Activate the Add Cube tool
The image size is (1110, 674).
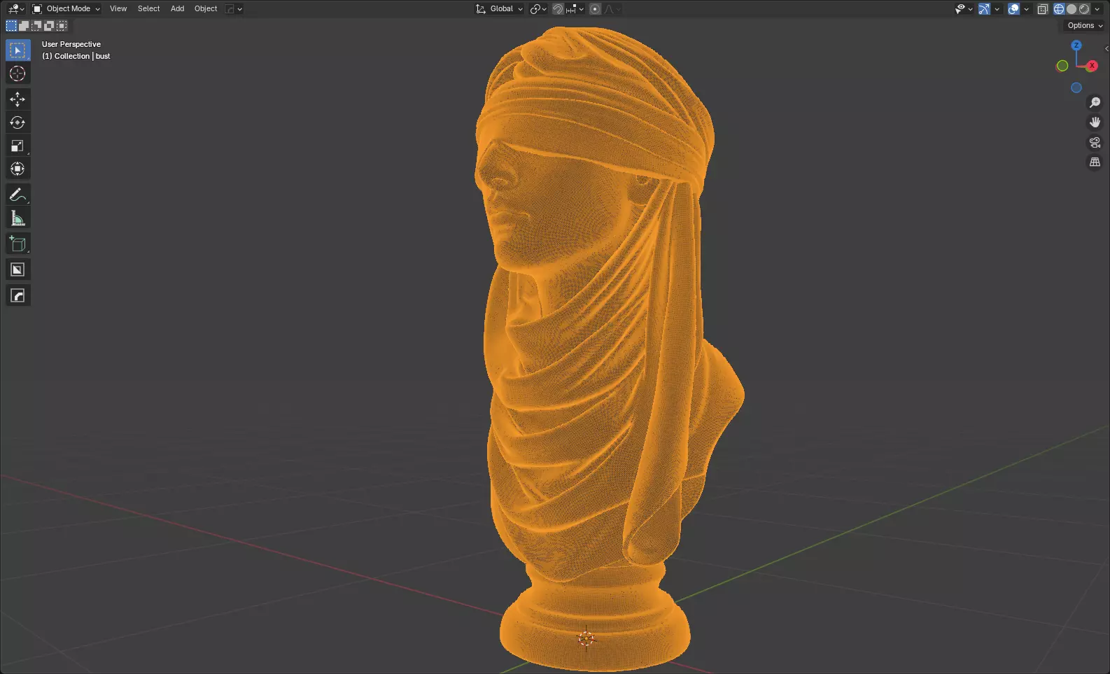[x=17, y=244]
